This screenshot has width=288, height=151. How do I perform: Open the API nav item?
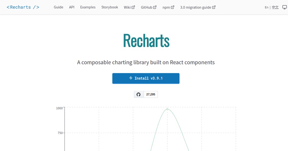click(x=72, y=7)
